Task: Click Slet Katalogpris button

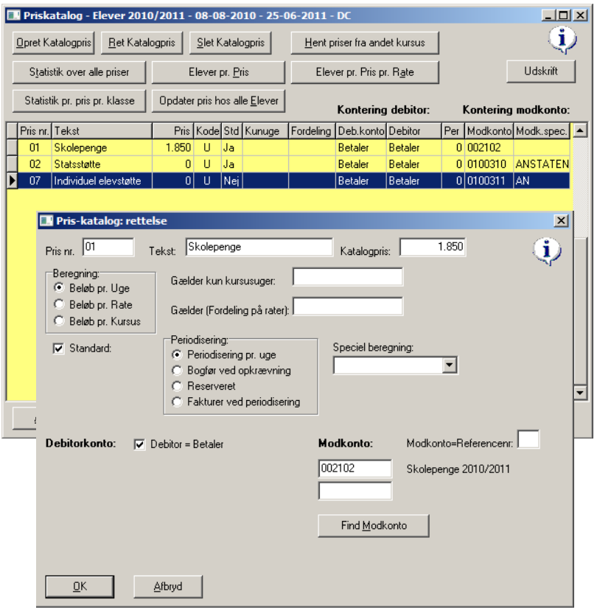Action: [231, 43]
